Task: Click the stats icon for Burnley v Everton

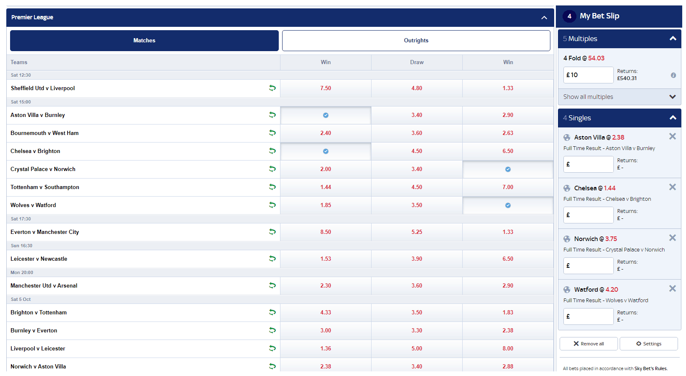Action: [272, 330]
